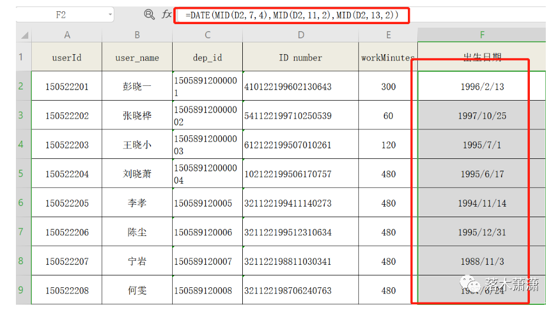Open the insert function fx button
Image resolution: width=557 pixels, height=309 pixels.
[166, 15]
